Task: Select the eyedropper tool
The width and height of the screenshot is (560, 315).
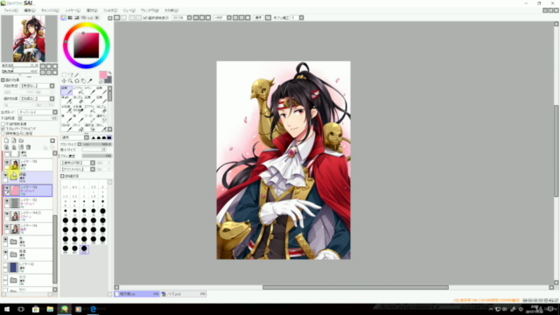Action: click(x=90, y=81)
